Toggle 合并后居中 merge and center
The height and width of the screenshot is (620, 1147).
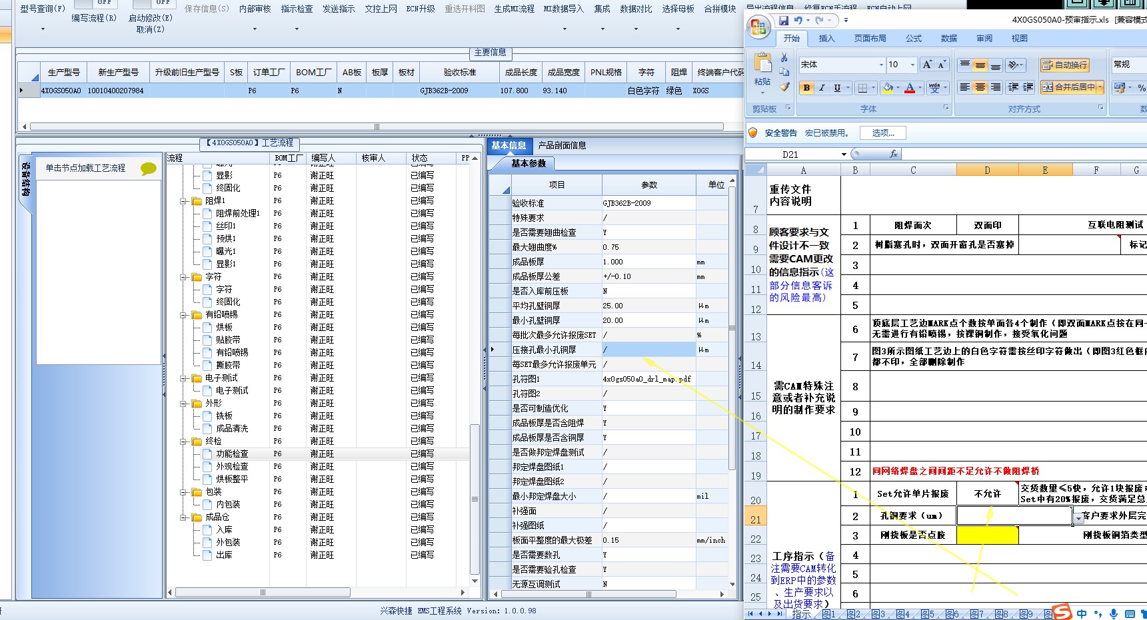pos(1068,87)
